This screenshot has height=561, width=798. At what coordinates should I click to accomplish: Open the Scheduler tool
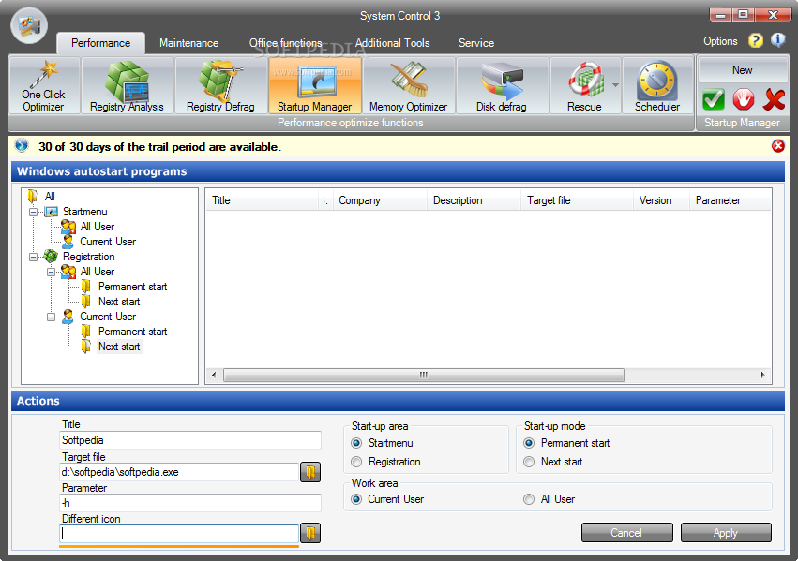[x=657, y=85]
